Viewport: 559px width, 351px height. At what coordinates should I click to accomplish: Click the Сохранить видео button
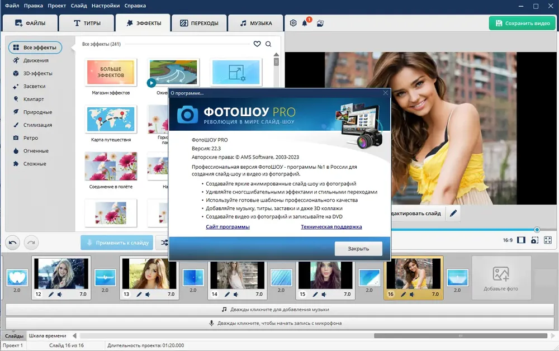tap(522, 23)
